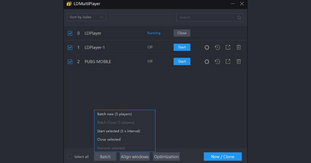Create desktop shortcut for LDPlayer-1
Screen dimensions: 311x163
[228, 47]
